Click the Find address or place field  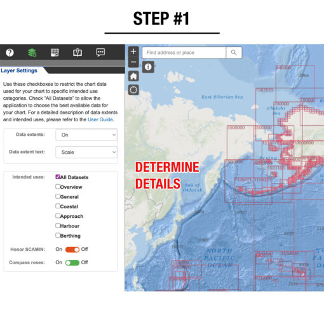[184, 53]
